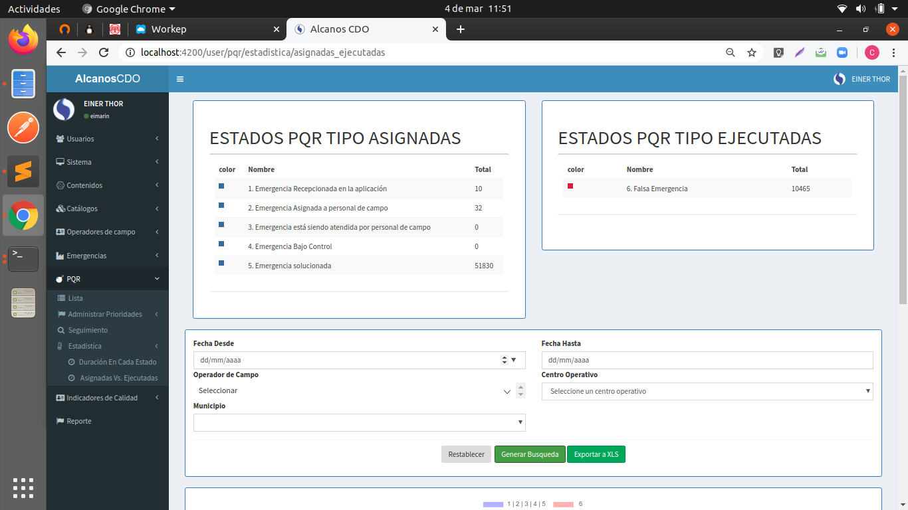
Task: Open the Files app from the dock
Action: click(x=23, y=84)
